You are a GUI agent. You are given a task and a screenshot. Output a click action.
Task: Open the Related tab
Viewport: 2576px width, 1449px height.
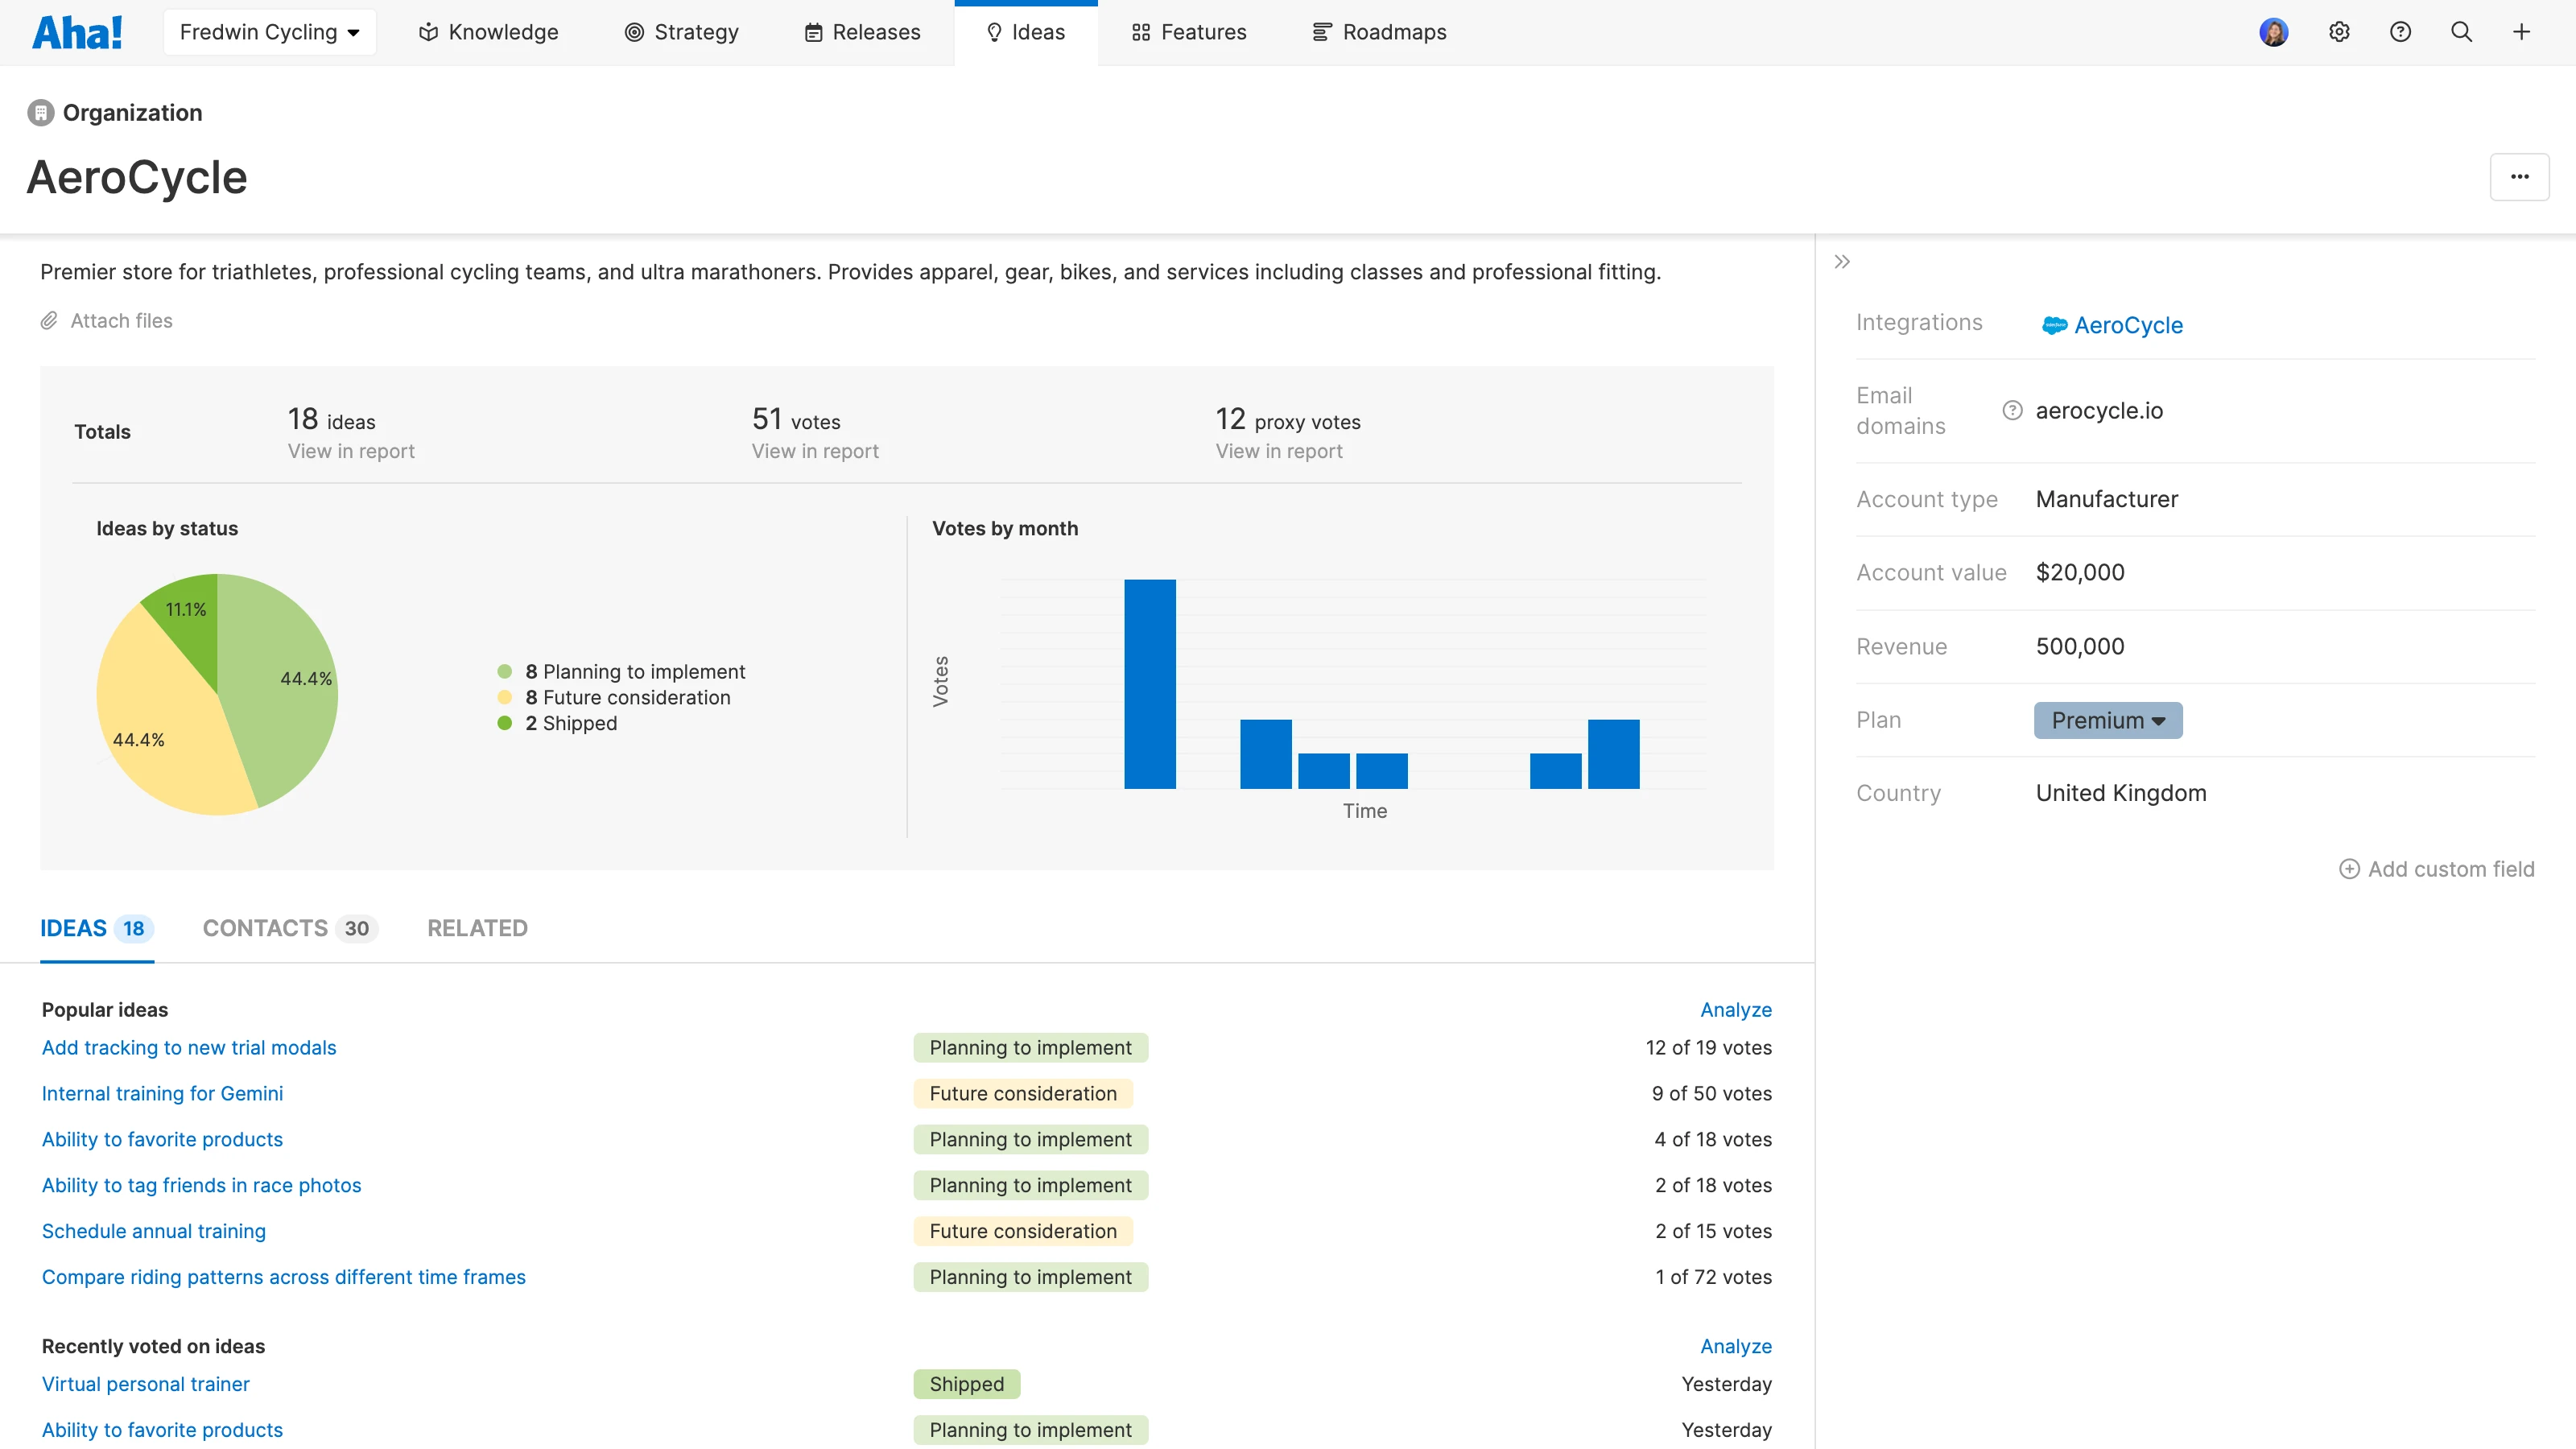pos(477,928)
